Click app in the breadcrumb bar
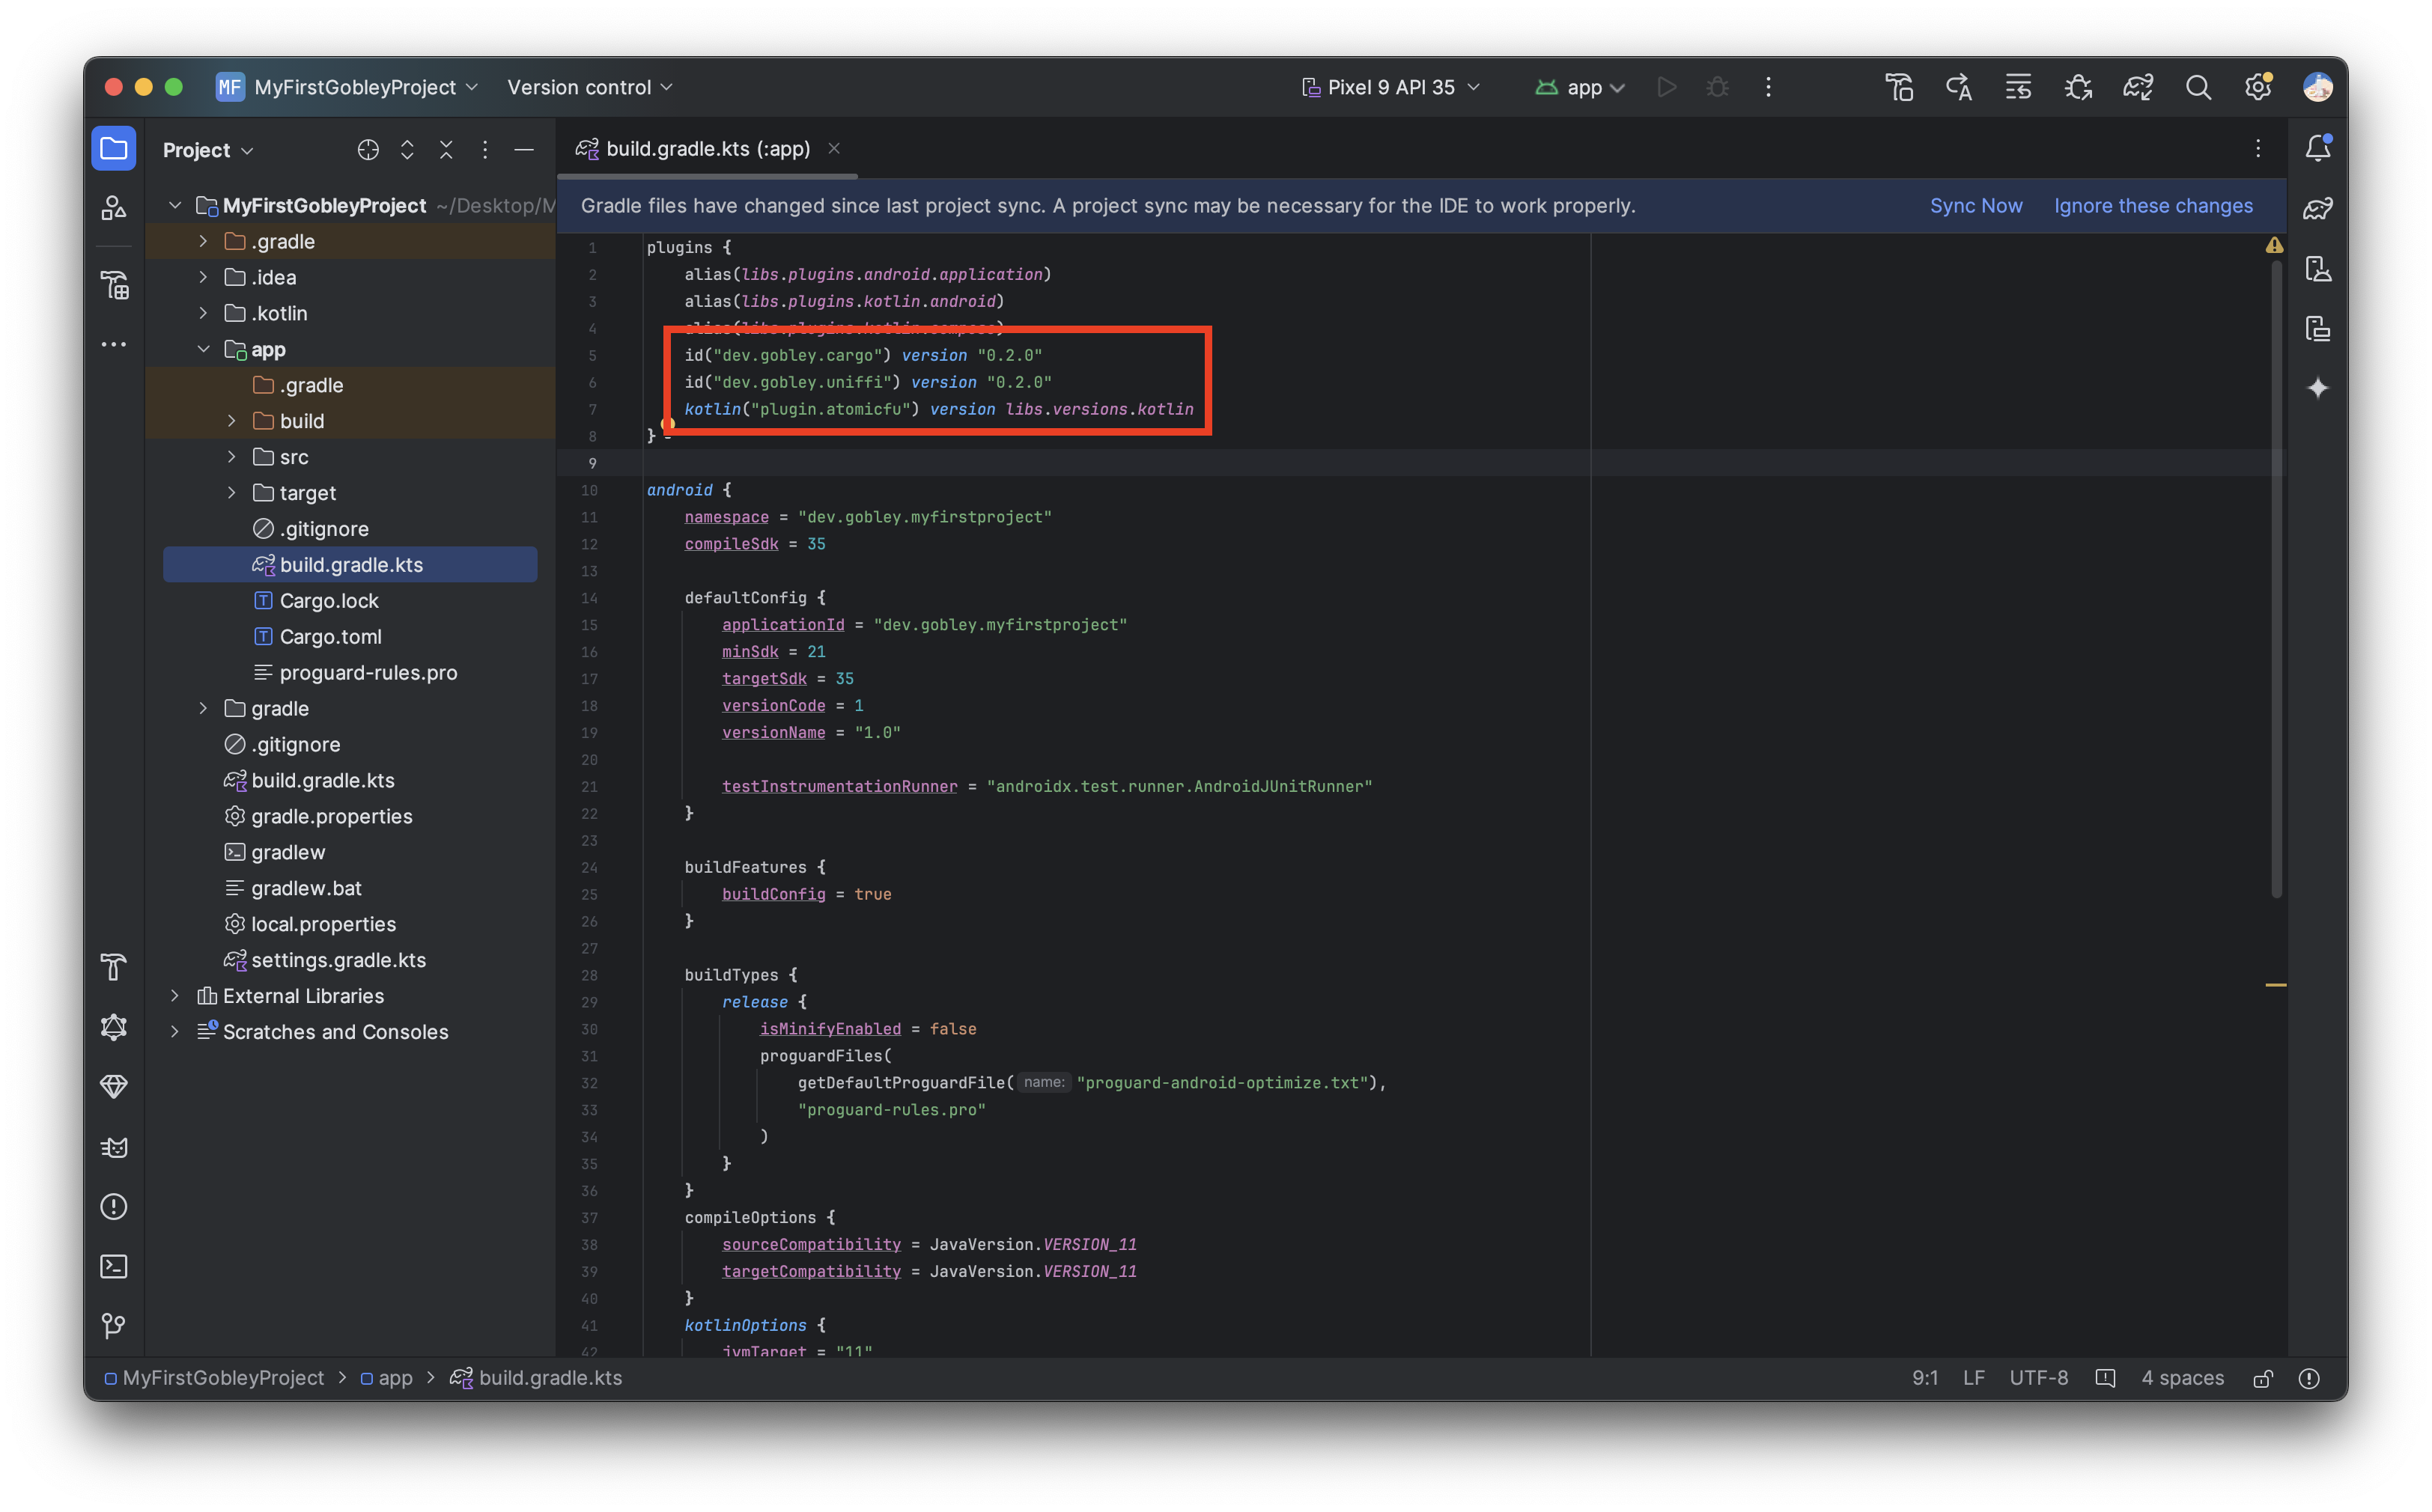Viewport: 2432px width, 1512px height. [386, 1379]
